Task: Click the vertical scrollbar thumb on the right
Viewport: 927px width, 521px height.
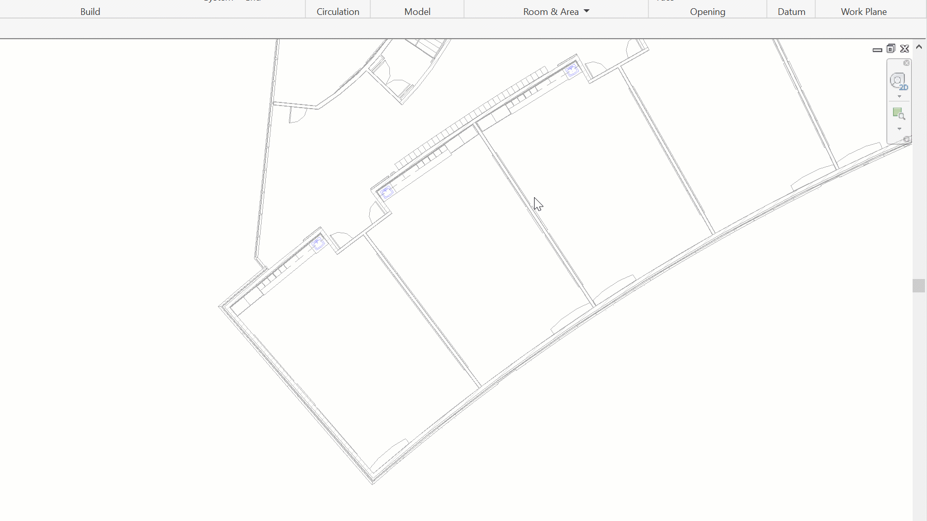Action: (920, 286)
